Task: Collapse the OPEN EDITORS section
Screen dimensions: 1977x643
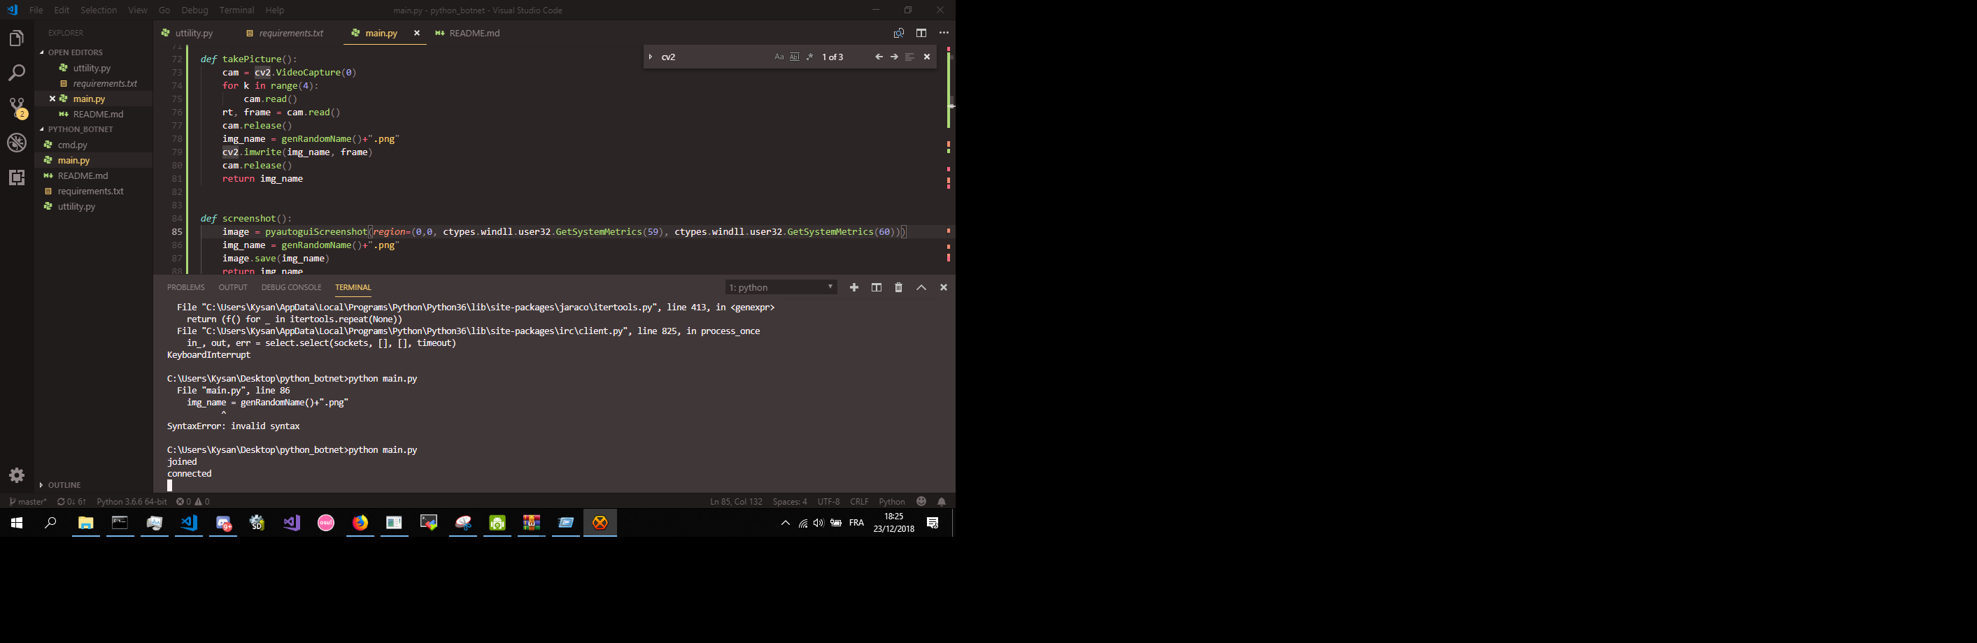Action: pyautogui.click(x=76, y=52)
